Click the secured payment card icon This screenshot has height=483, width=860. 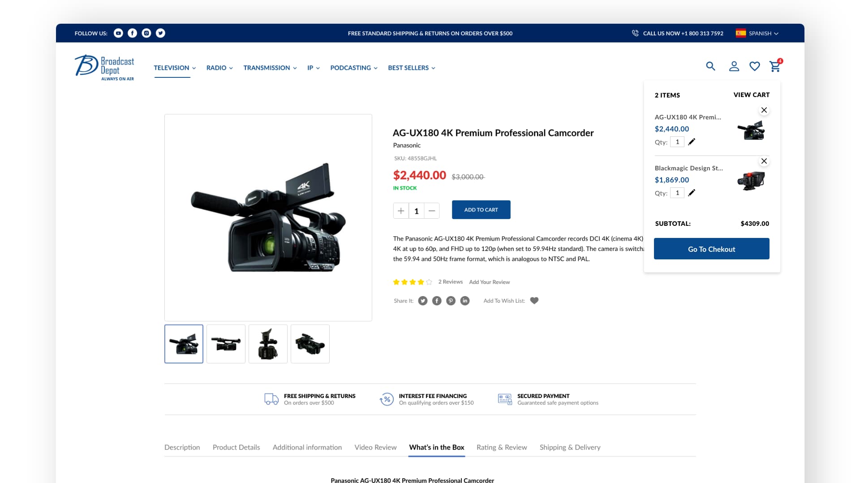click(505, 399)
